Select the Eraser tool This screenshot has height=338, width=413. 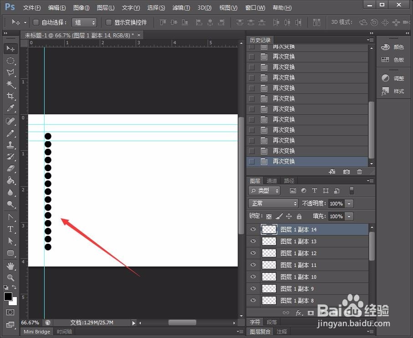pyautogui.click(x=10, y=169)
